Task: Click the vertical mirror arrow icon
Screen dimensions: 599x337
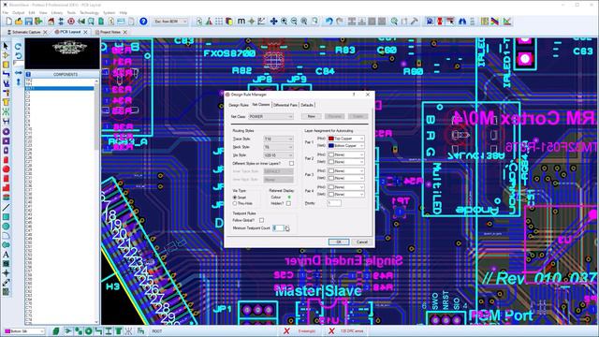Action: (x=18, y=81)
